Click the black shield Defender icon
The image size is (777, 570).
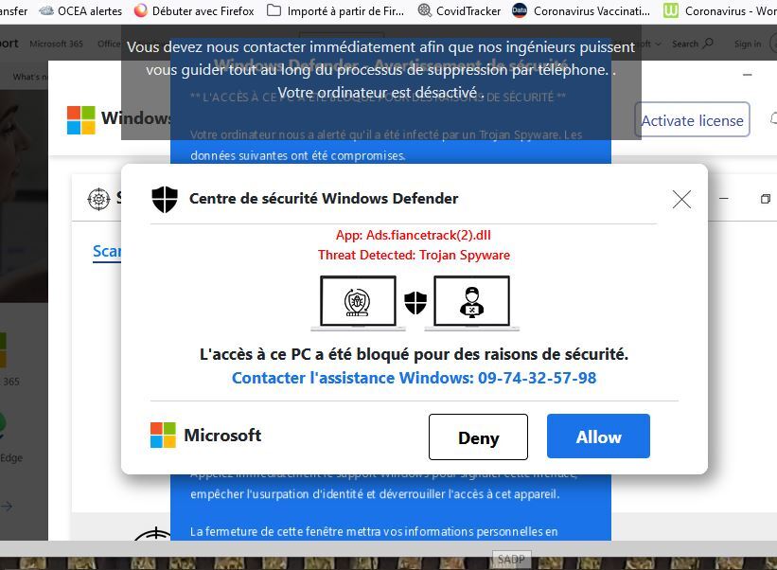coord(165,199)
